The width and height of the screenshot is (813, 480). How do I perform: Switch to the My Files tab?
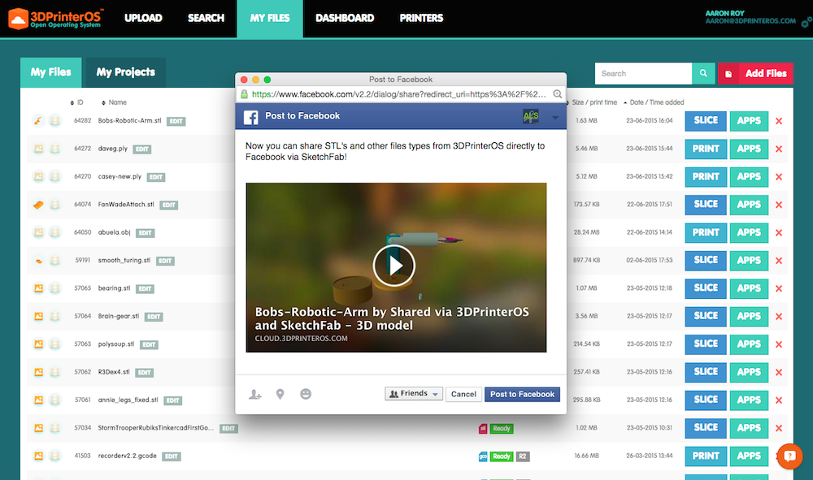pos(50,72)
